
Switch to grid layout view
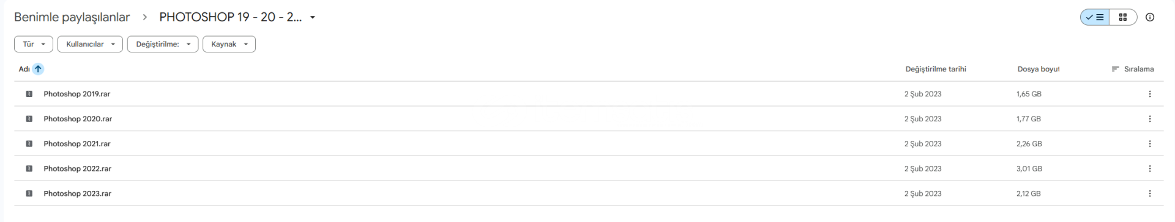(1123, 18)
